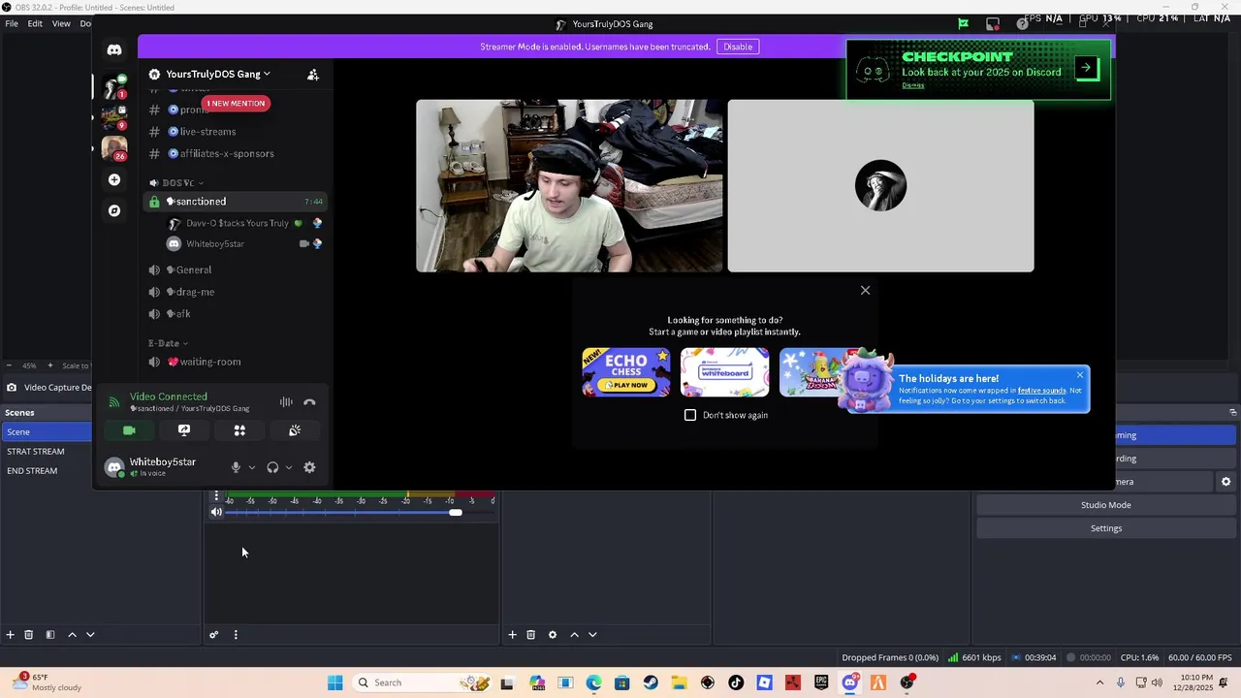Open Discover servers compass icon
This screenshot has height=698, width=1241.
click(114, 210)
